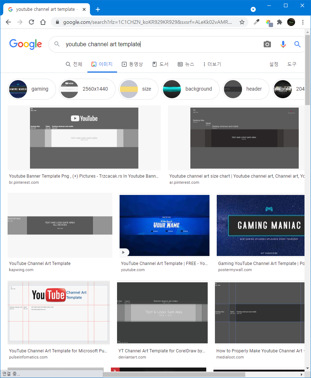
Task: Open the medialoot.com dark template image
Action: pos(260,313)
